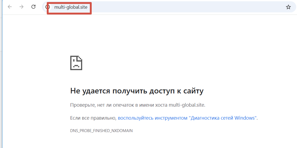Click the text "Если все правильно,"

click(x=93, y=118)
